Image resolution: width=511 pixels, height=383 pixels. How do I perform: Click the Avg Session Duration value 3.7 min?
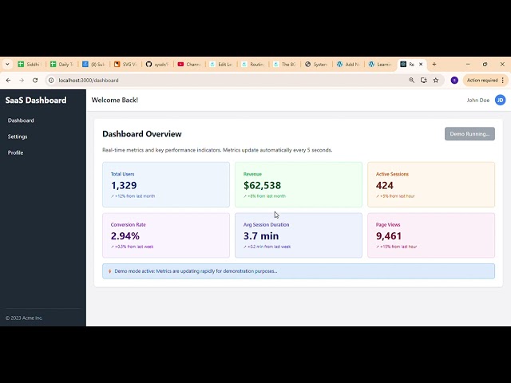pyautogui.click(x=261, y=236)
